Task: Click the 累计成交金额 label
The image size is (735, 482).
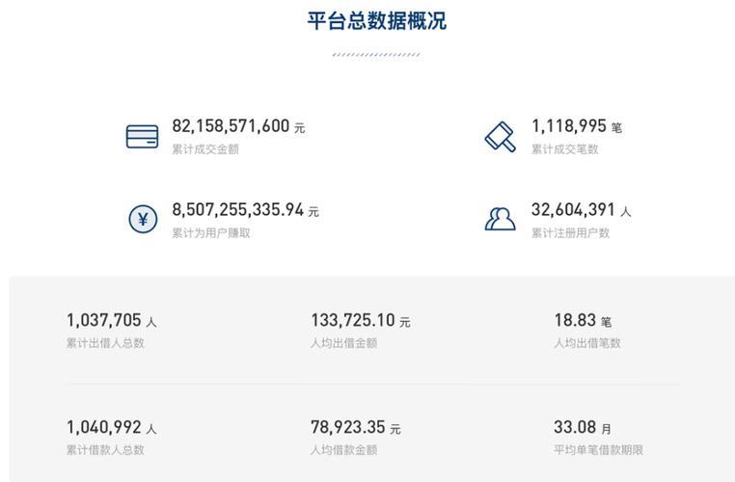Action: (205, 149)
